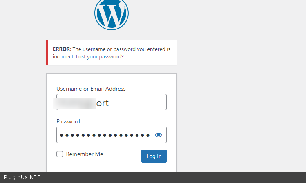Click the first dot in the password field

point(62,135)
